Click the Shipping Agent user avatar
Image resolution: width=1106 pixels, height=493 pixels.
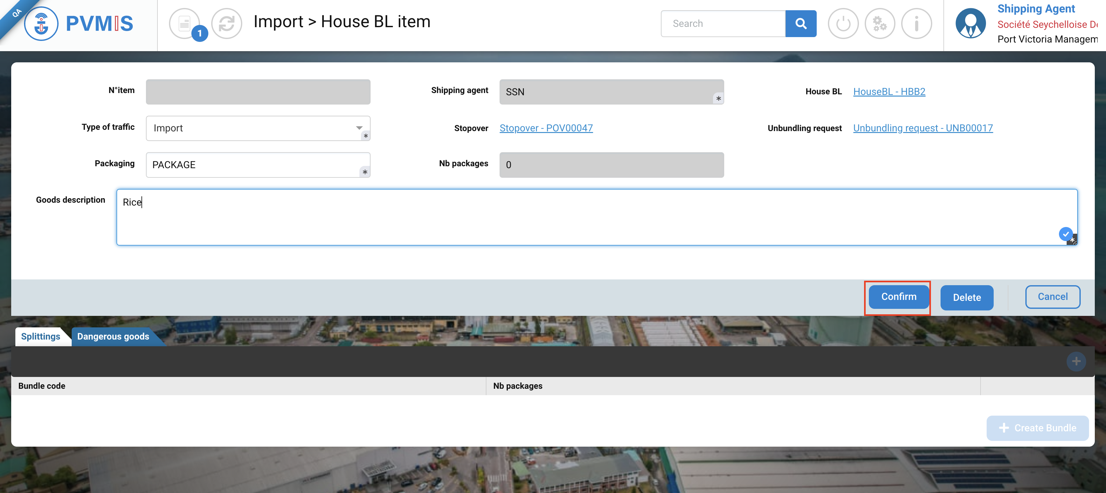[970, 24]
